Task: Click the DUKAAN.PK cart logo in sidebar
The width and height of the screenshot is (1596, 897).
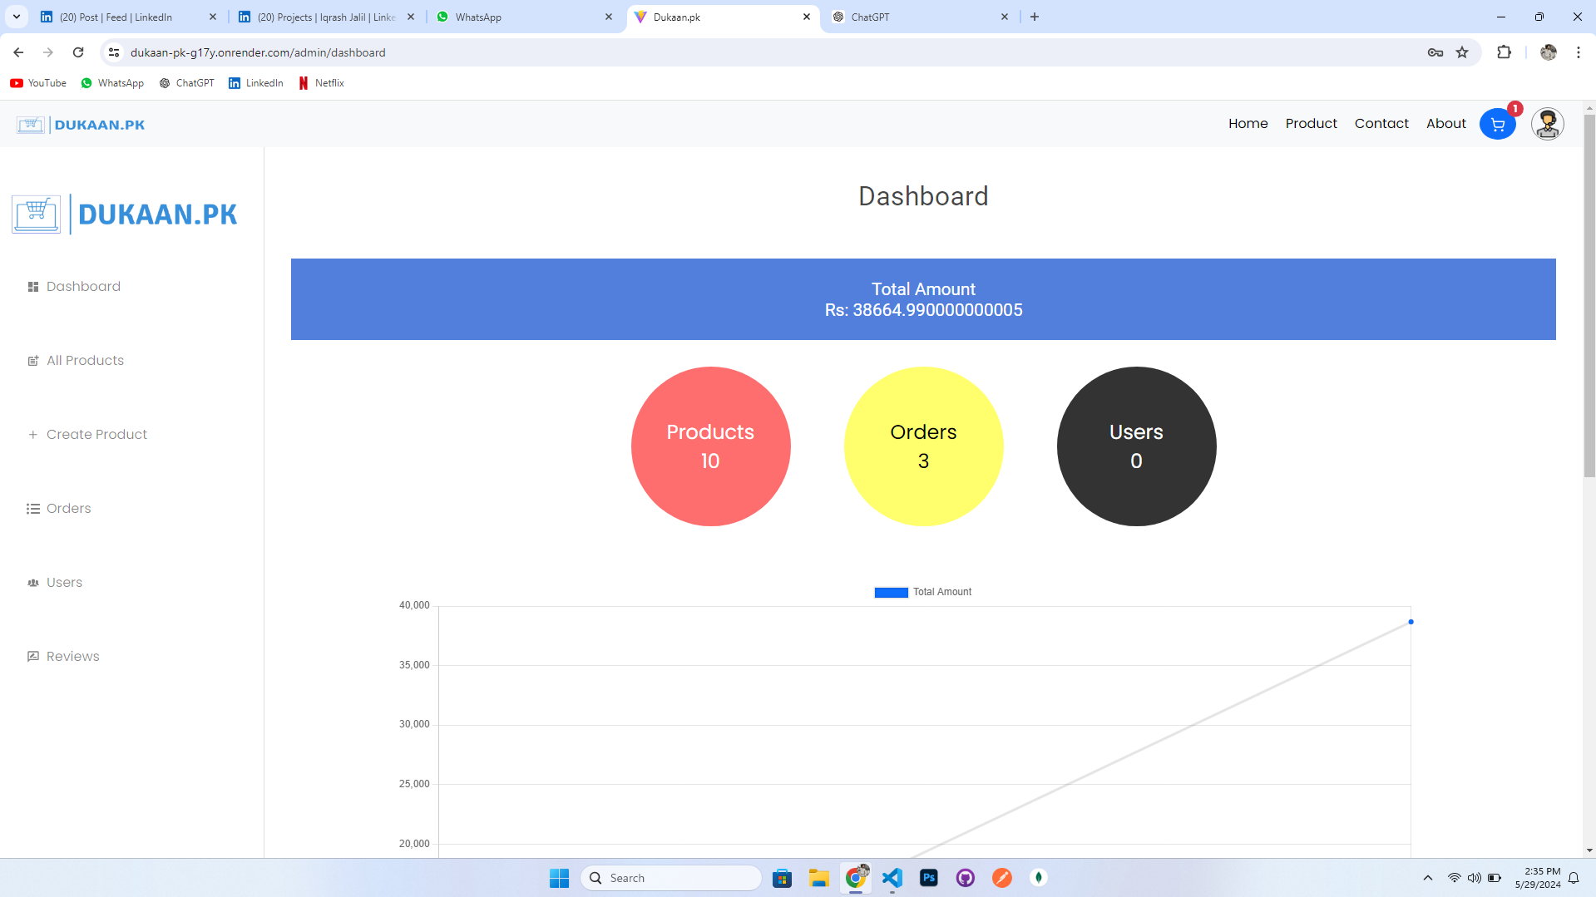Action: (x=35, y=214)
